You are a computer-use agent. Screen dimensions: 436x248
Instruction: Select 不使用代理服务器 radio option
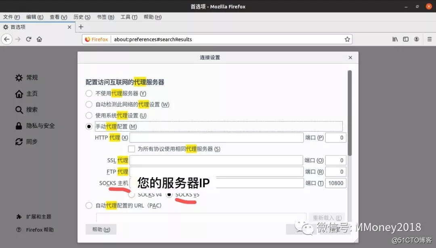click(x=89, y=93)
